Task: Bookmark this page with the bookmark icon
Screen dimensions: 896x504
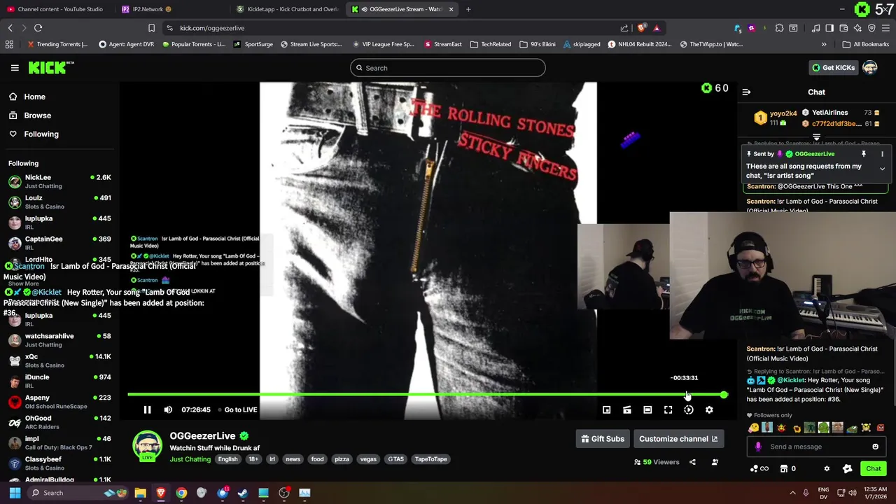Action: (x=151, y=28)
